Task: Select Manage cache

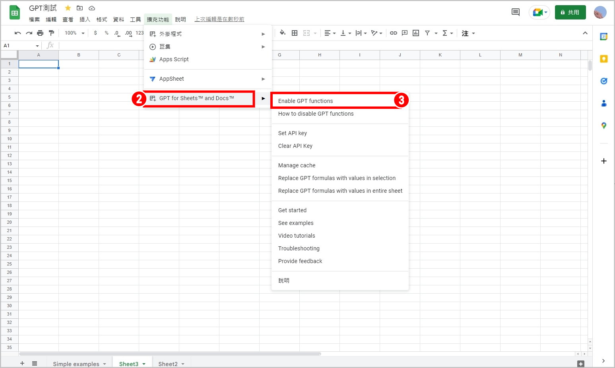Action: click(x=340, y=165)
